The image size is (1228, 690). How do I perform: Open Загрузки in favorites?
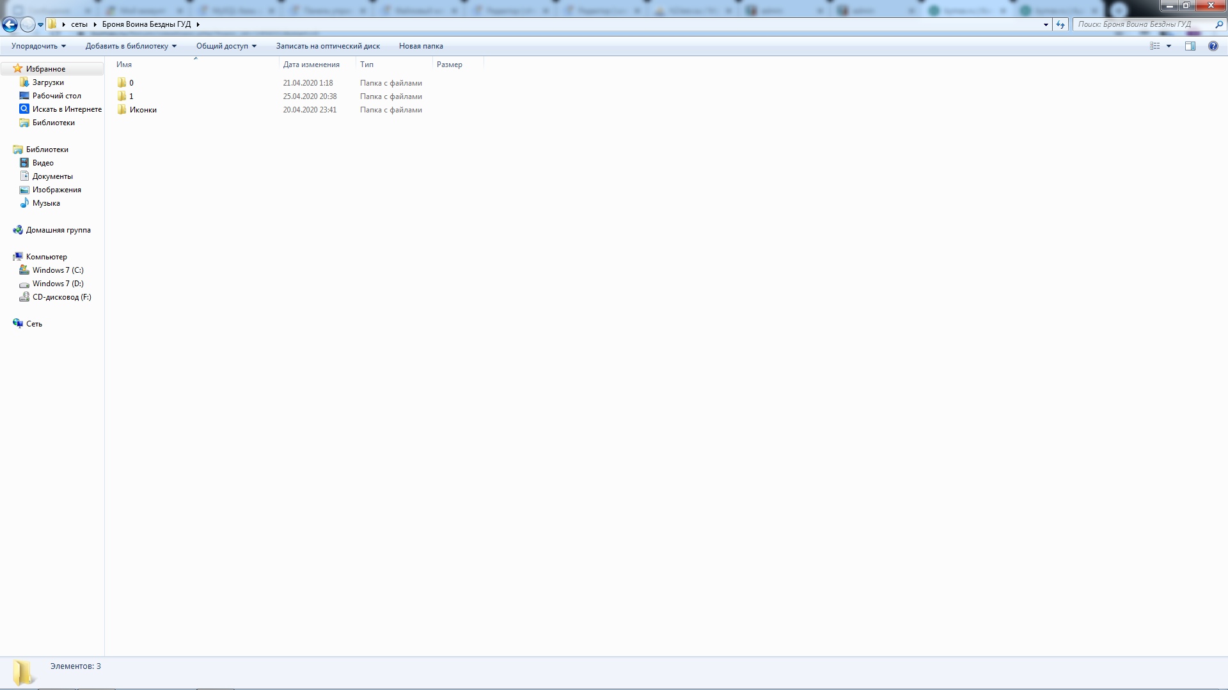[48, 82]
